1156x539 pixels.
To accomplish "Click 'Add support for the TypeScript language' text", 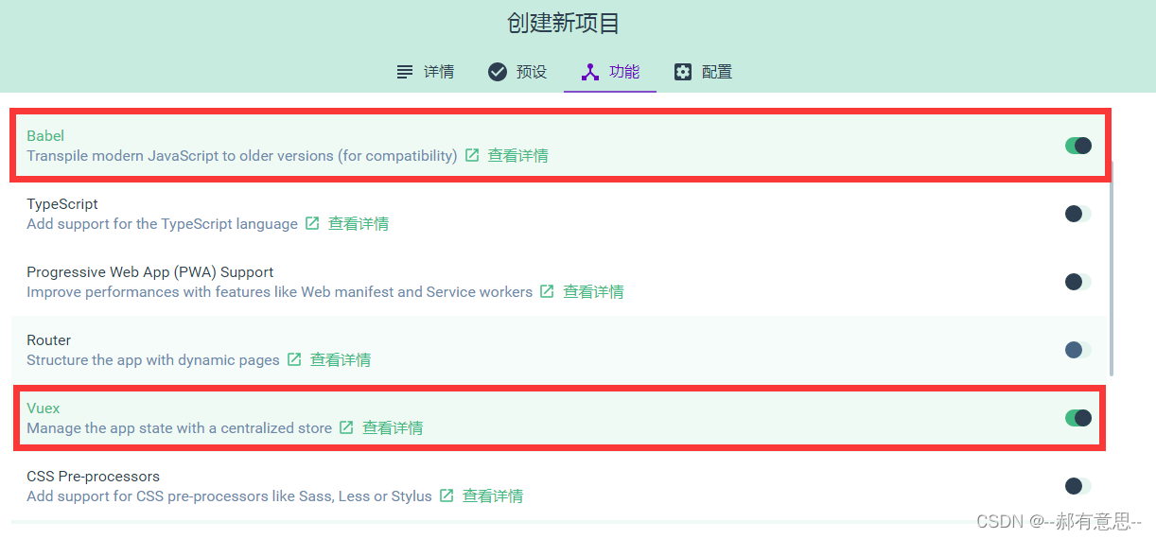I will tap(163, 224).
